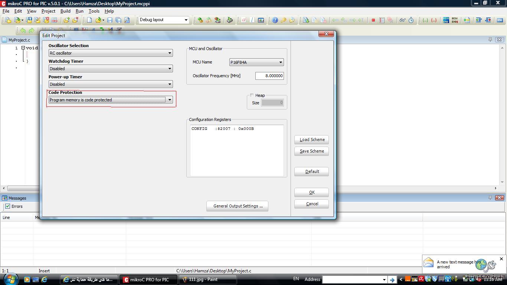Open the Watchdog Timer dropdown

(111, 69)
